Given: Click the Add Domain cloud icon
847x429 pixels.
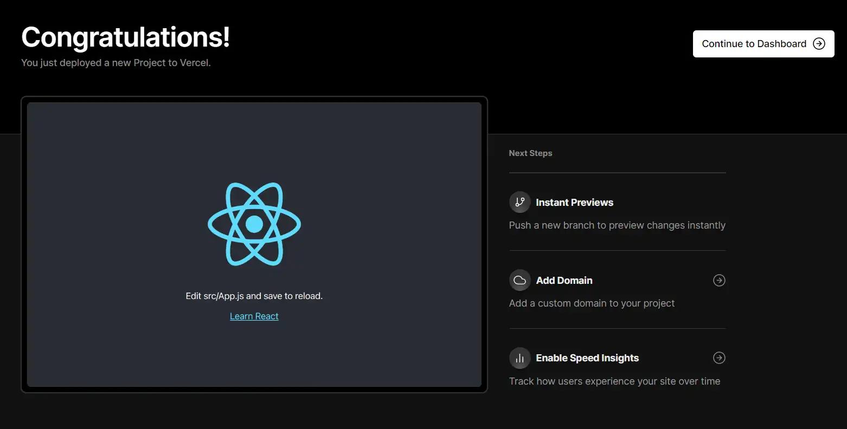Looking at the screenshot, I should pos(520,280).
